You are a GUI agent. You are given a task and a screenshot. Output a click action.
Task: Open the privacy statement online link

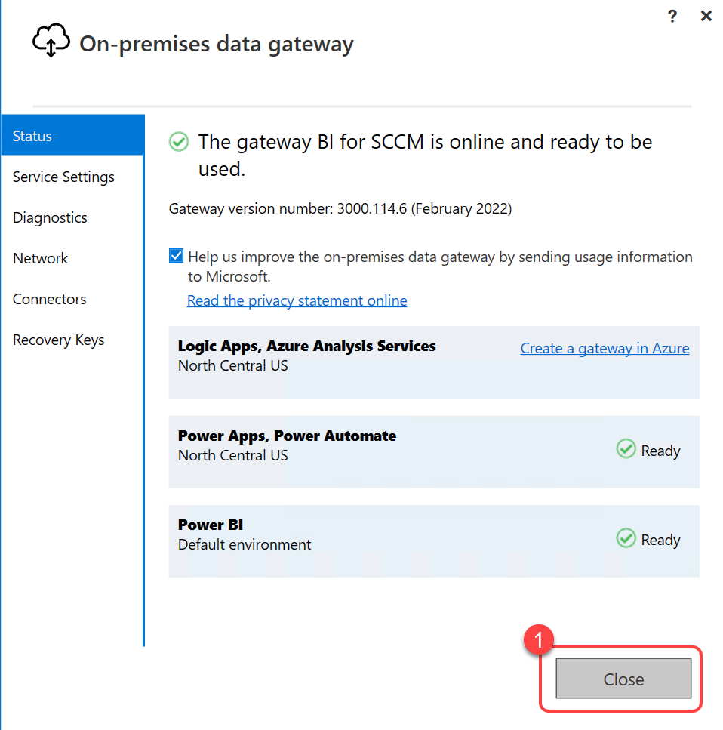pyautogui.click(x=297, y=300)
